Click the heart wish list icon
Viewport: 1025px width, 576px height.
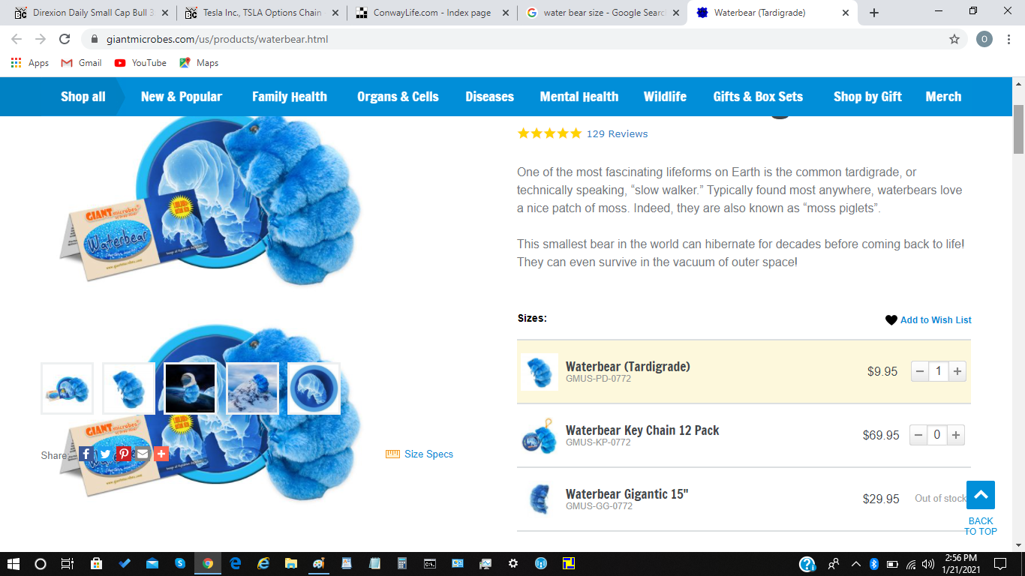pos(891,320)
